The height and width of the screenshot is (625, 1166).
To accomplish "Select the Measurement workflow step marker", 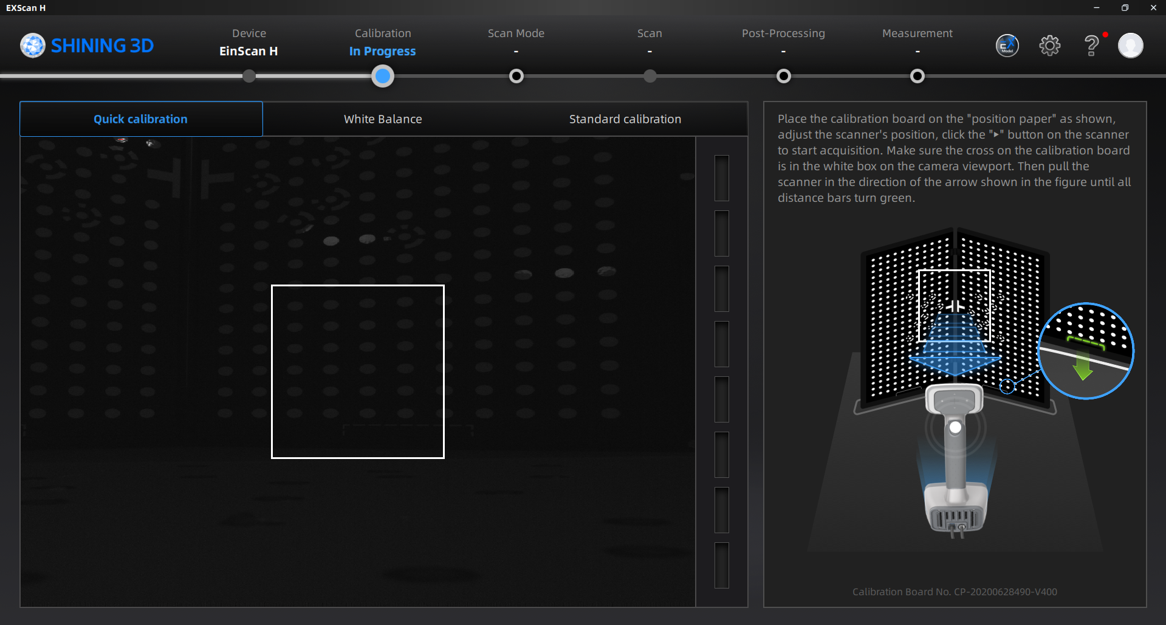I will pyautogui.click(x=917, y=76).
